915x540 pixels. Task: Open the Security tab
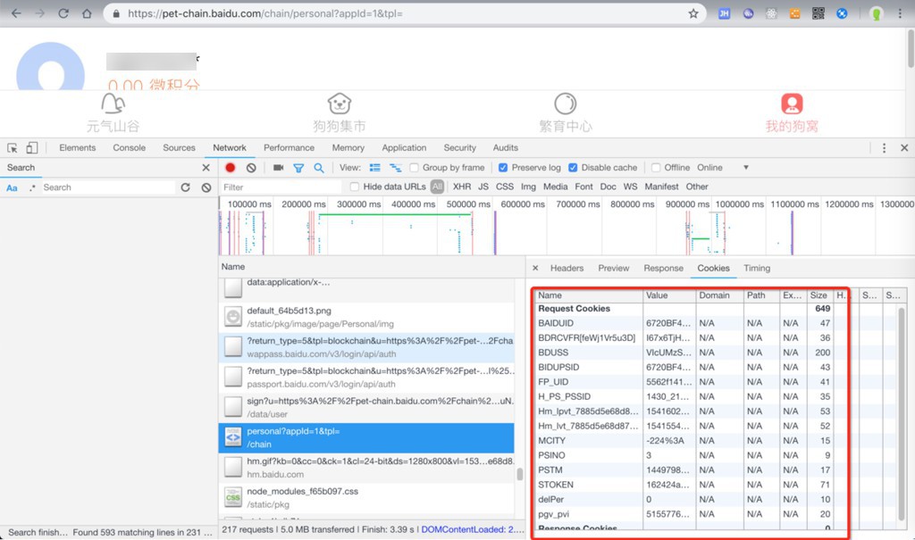tap(460, 148)
